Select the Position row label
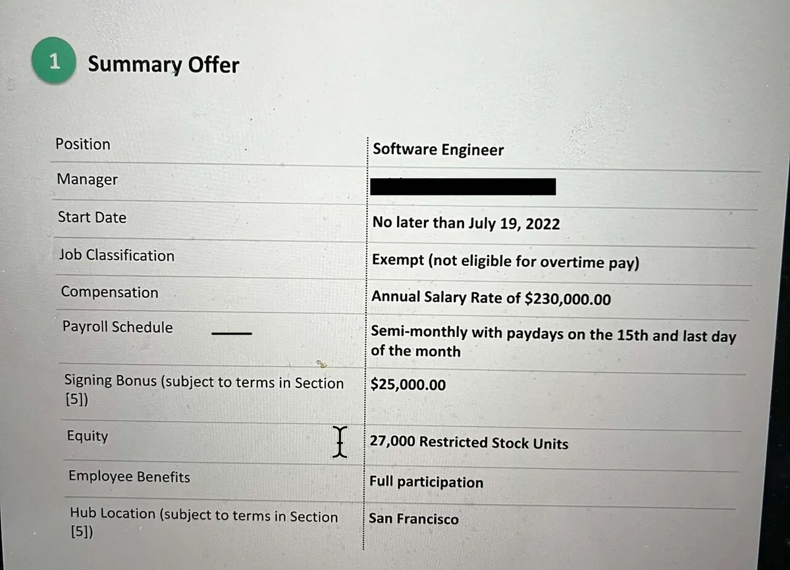The width and height of the screenshot is (790, 570). coord(83,144)
